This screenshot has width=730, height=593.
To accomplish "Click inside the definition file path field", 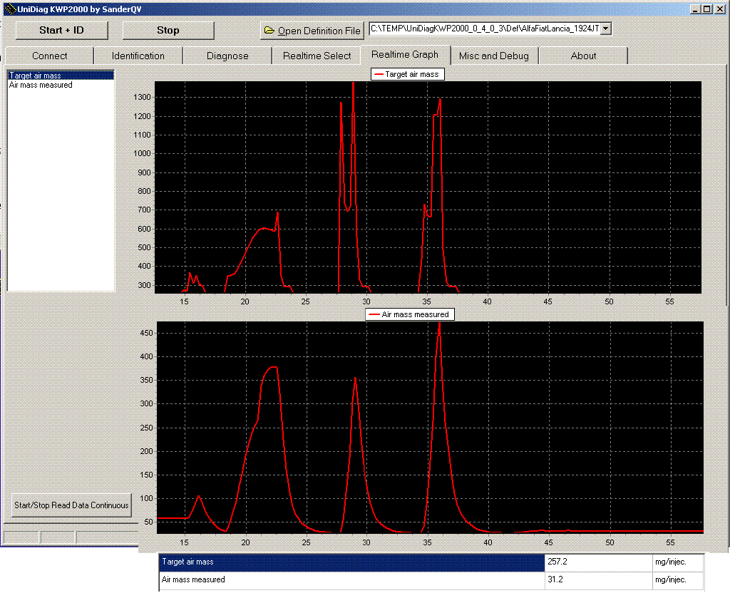I will [x=485, y=29].
